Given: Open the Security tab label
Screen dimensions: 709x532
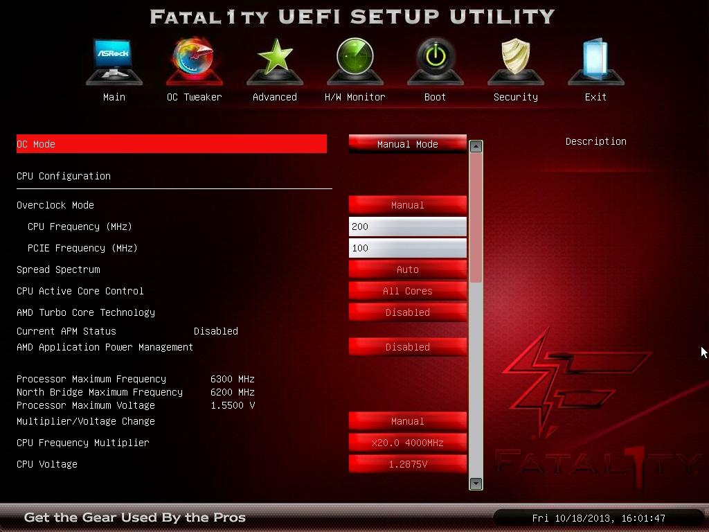Looking at the screenshot, I should [515, 97].
